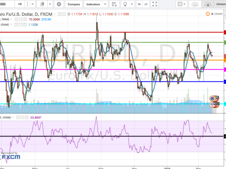This screenshot has width=226, height=169.
Task: Select the candlestick chart style icon
Action: (42, 4)
